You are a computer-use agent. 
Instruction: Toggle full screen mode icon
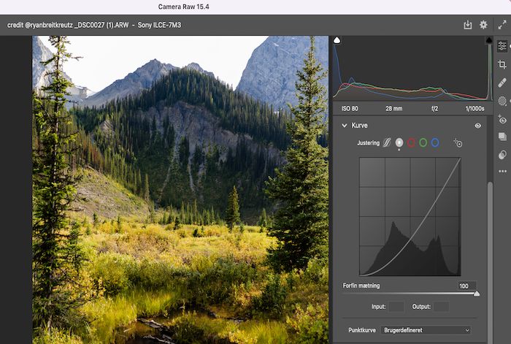pyautogui.click(x=502, y=25)
